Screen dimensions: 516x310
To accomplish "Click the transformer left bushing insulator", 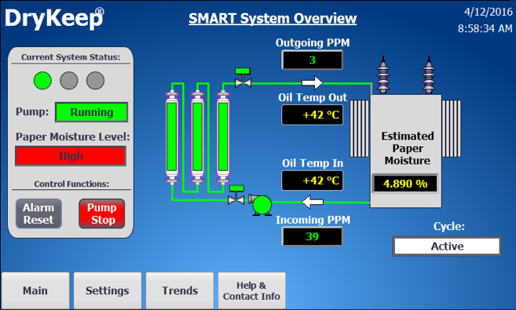I will (x=383, y=75).
